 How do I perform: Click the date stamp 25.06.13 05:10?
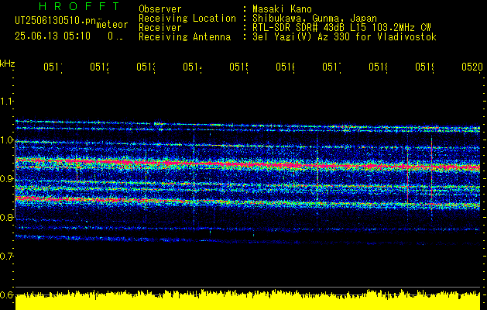[x=53, y=36]
